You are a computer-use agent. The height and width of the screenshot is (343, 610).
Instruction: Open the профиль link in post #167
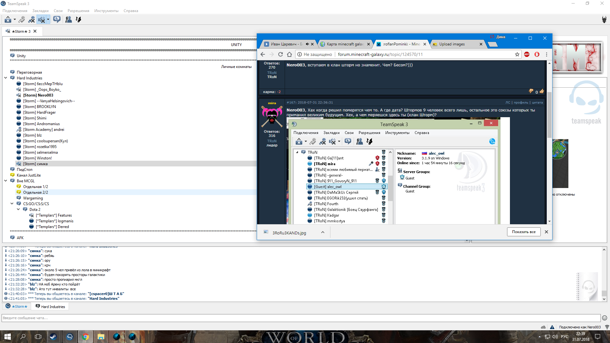[x=521, y=102]
